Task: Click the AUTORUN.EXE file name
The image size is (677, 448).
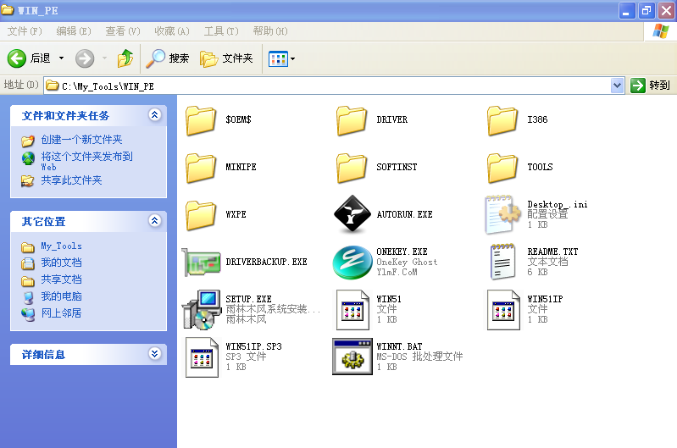Action: click(x=404, y=214)
